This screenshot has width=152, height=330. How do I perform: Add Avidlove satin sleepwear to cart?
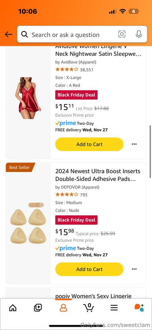point(89,144)
